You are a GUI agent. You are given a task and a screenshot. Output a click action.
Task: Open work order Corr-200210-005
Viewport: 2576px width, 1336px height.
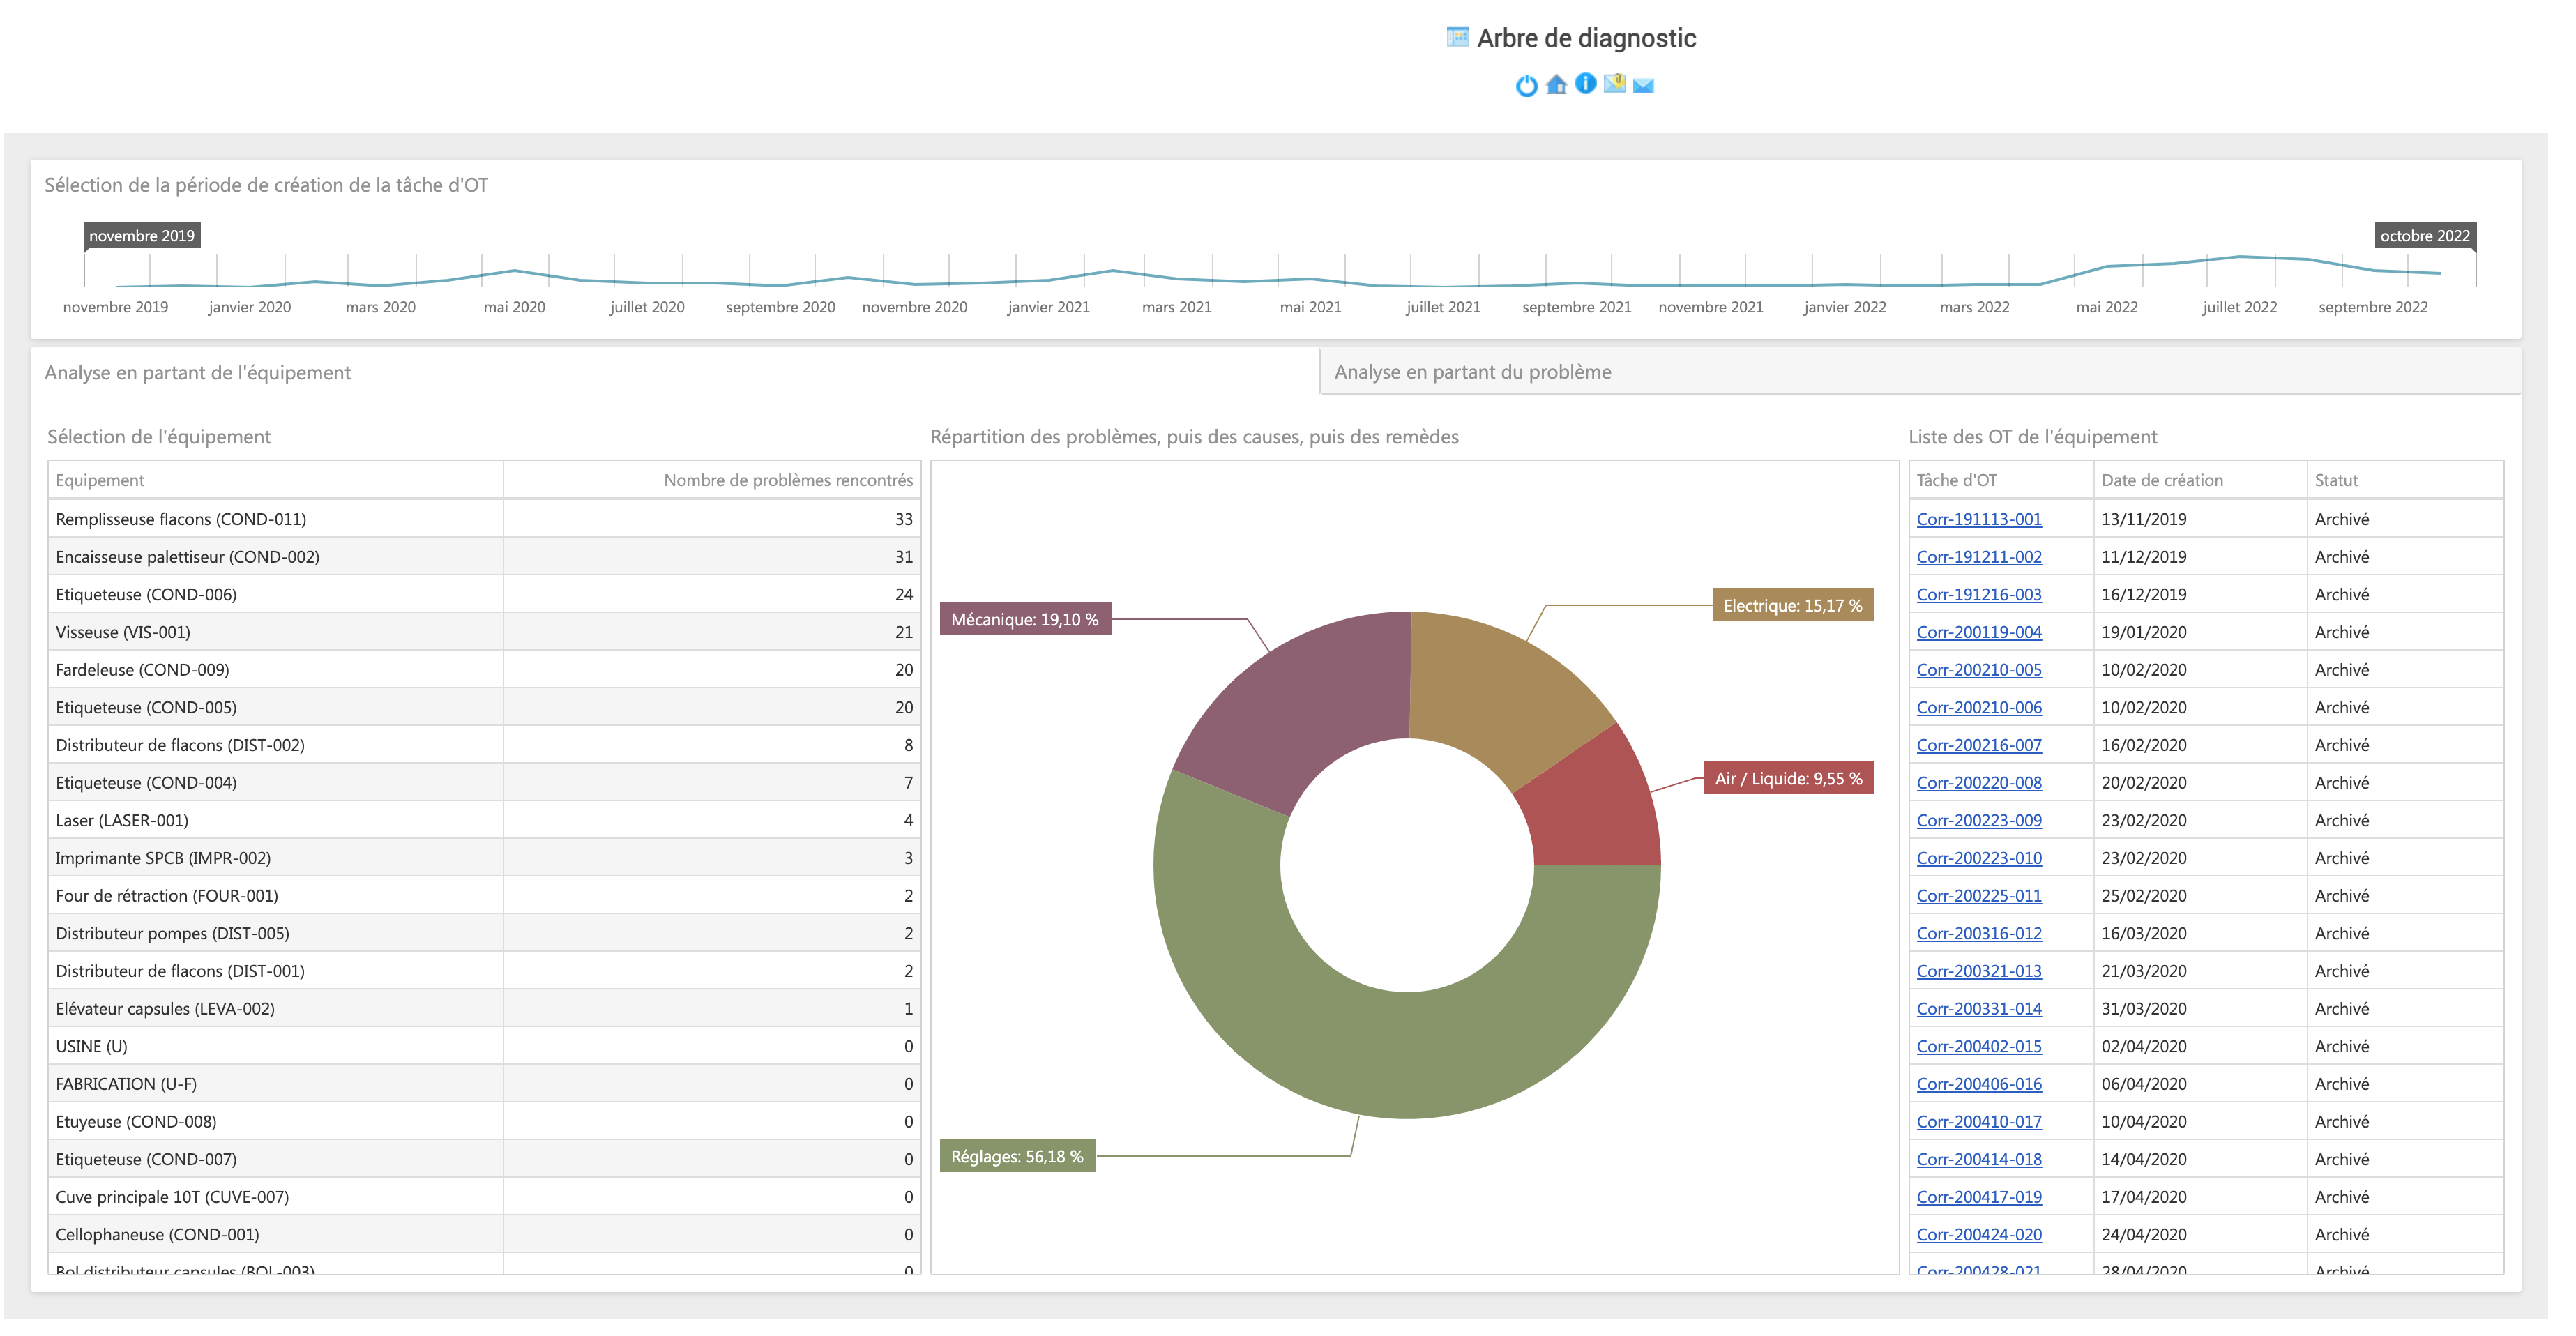1979,670
